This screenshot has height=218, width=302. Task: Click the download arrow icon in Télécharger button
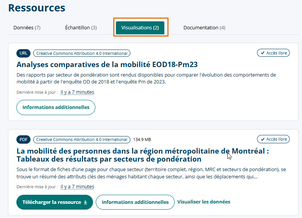(85, 202)
